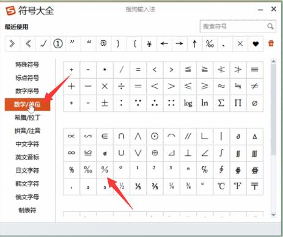Choose the identical-to ≡ symbol
Screen dimensions: 283x237
coord(255,70)
